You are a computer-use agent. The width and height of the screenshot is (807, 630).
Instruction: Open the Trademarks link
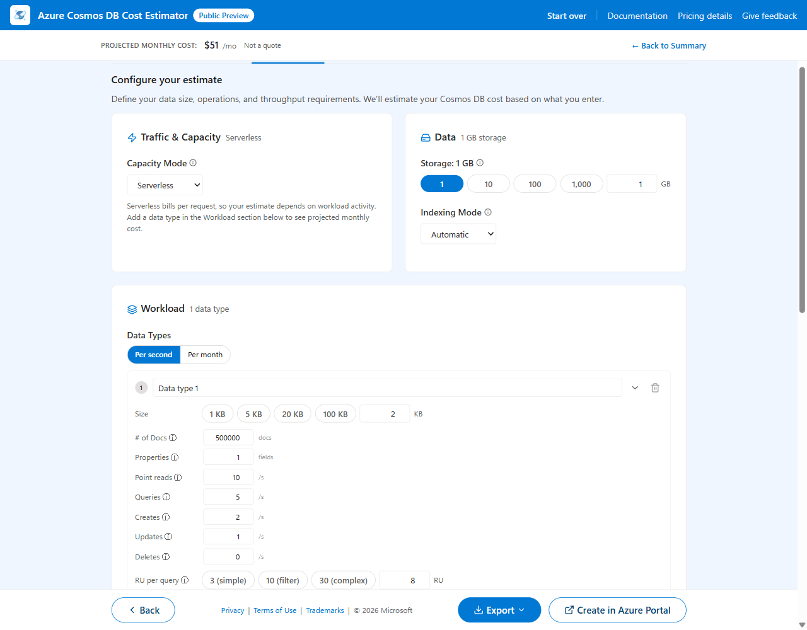coord(325,610)
